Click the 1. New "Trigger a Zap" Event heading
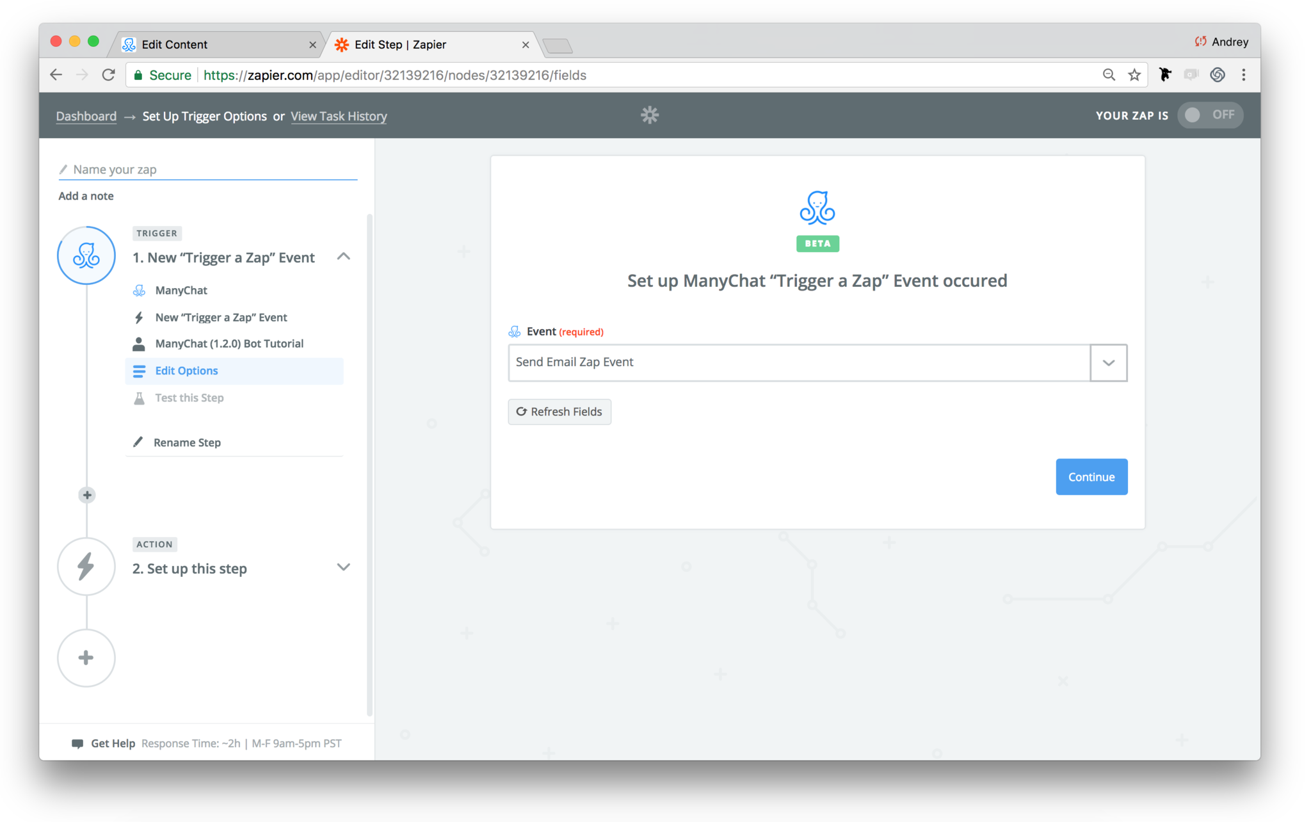 [223, 257]
